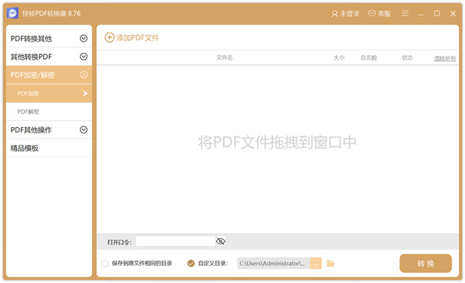Click the app logo in the title bar
The image size is (465, 283).
(12, 13)
